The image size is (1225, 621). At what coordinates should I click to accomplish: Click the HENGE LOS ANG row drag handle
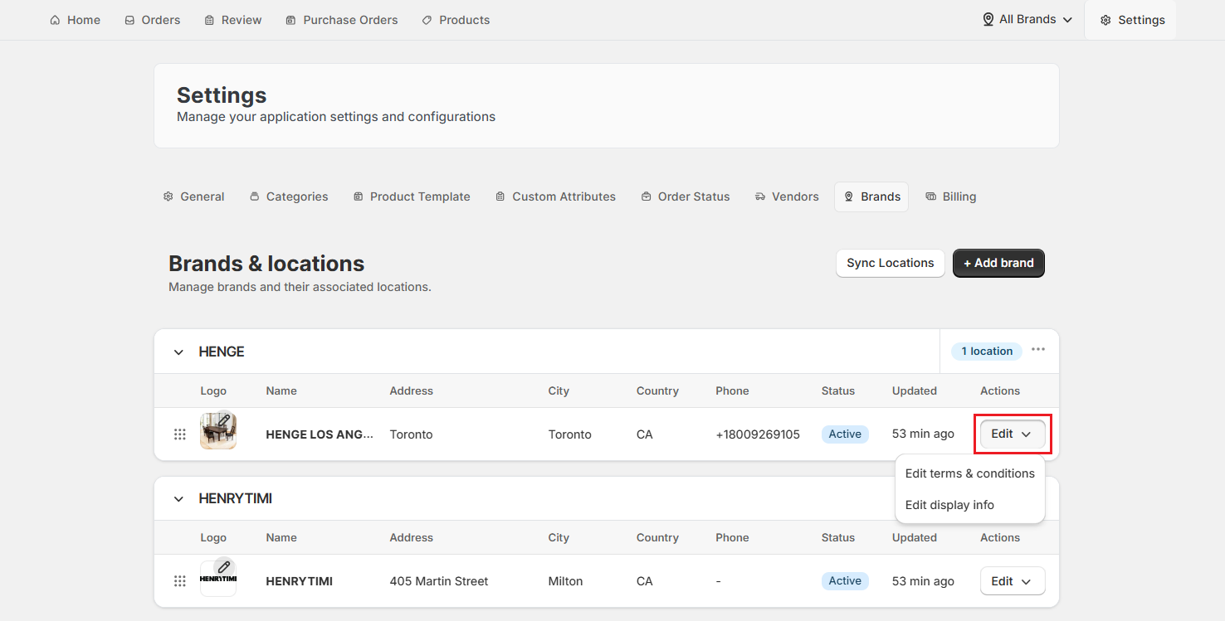(x=180, y=434)
